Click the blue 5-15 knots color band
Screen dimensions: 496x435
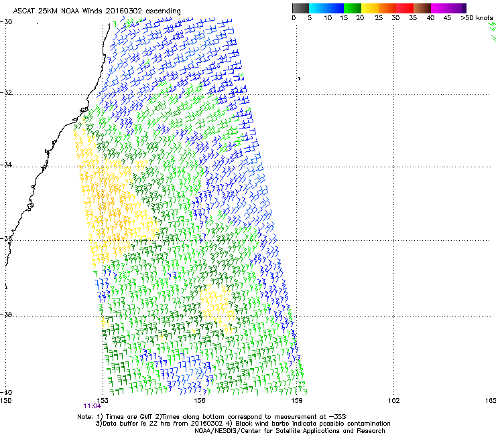(x=326, y=8)
